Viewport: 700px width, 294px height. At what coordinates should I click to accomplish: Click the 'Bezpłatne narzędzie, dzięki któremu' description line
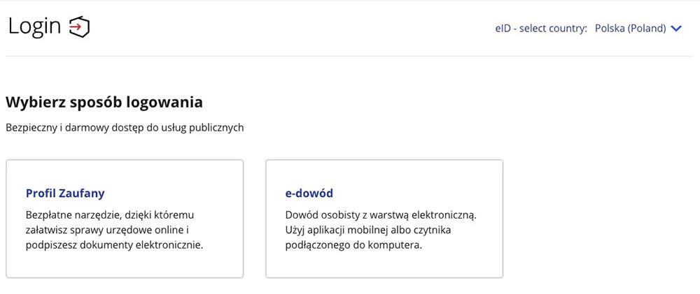pyautogui.click(x=111, y=216)
